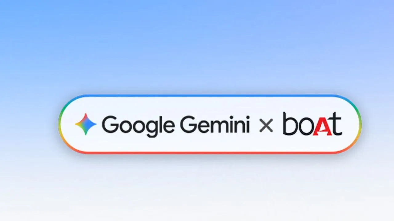Image resolution: width=394 pixels, height=221 pixels.
Task: Click the white background area below the banner
Action: pos(197,190)
